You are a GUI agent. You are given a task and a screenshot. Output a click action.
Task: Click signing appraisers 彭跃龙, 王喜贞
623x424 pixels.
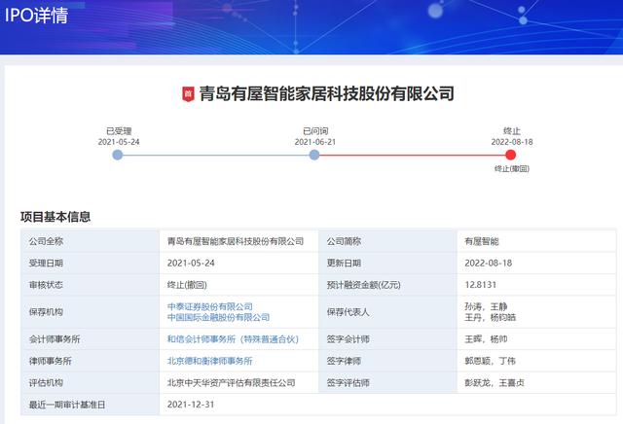pos(495,383)
